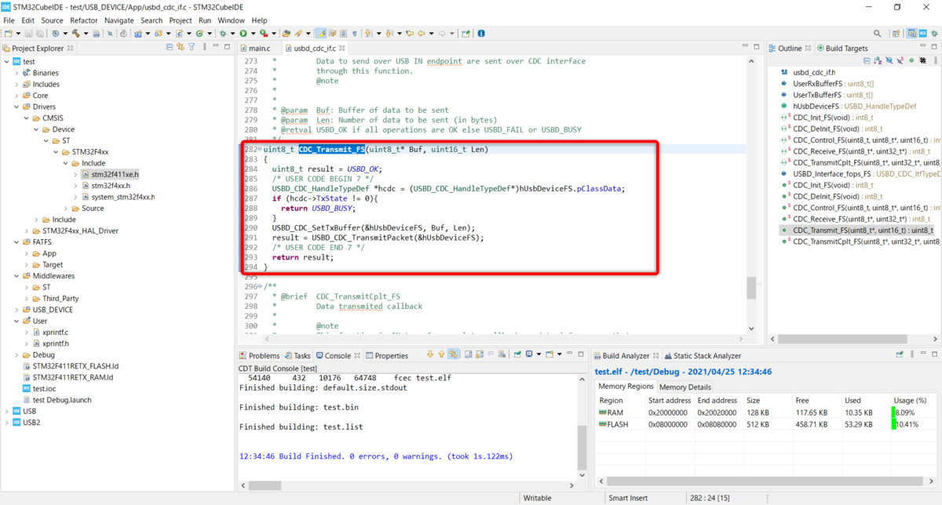Click the New file toolbar icon
Image resolution: width=942 pixels, height=505 pixels.
click(x=9, y=34)
